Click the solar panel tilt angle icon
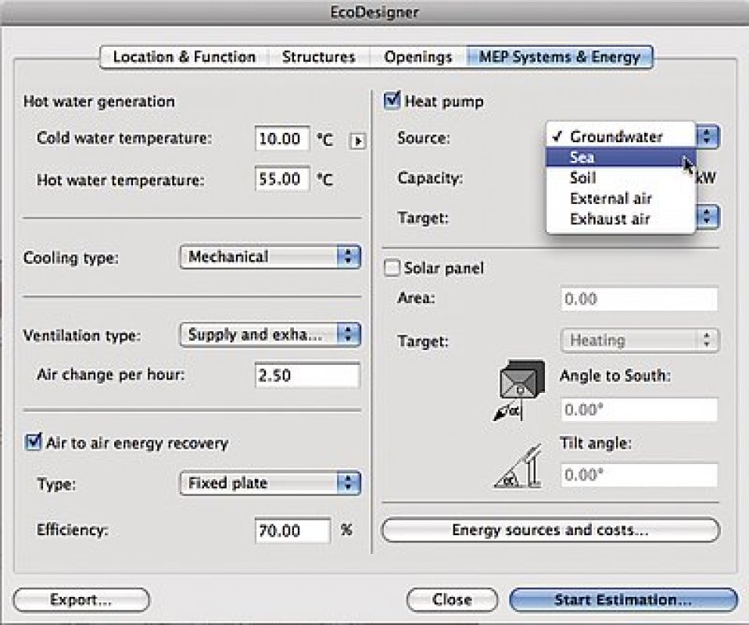Image resolution: width=749 pixels, height=625 pixels. click(x=519, y=466)
